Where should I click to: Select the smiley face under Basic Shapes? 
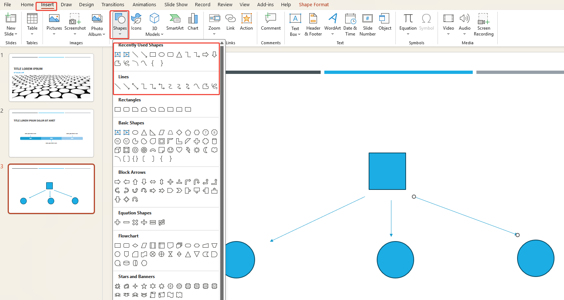(170, 150)
